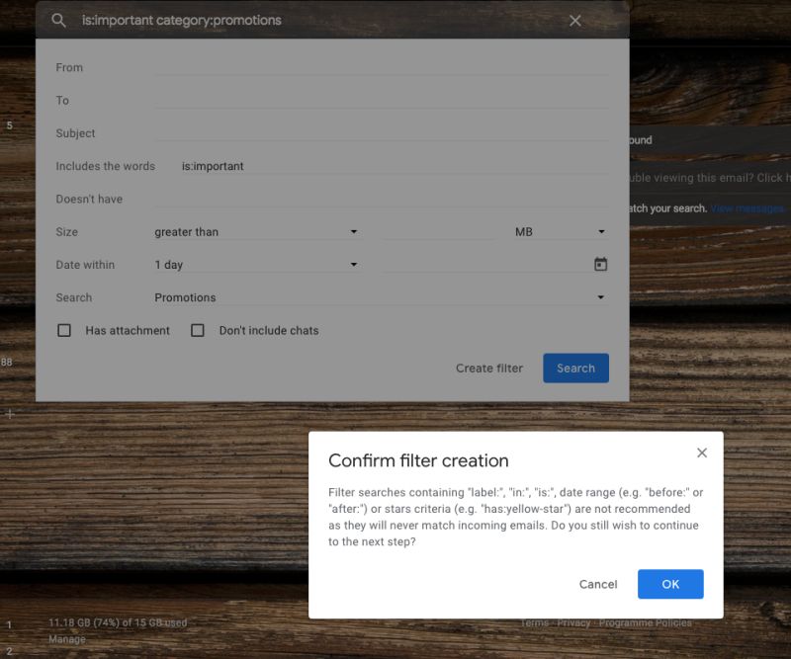791x659 pixels.
Task: Enable the Has attachment checkbox
Action: point(64,330)
